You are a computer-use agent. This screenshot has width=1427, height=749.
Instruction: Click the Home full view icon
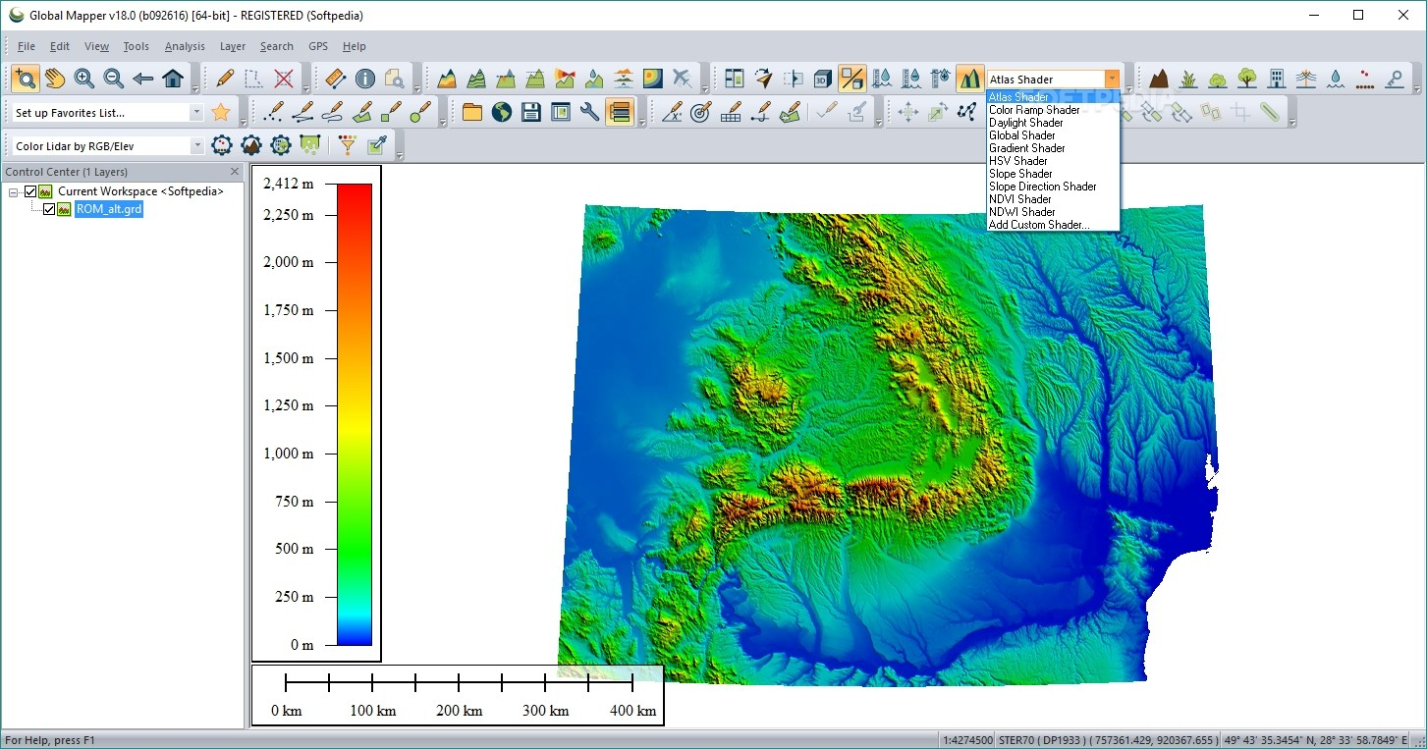(x=173, y=79)
